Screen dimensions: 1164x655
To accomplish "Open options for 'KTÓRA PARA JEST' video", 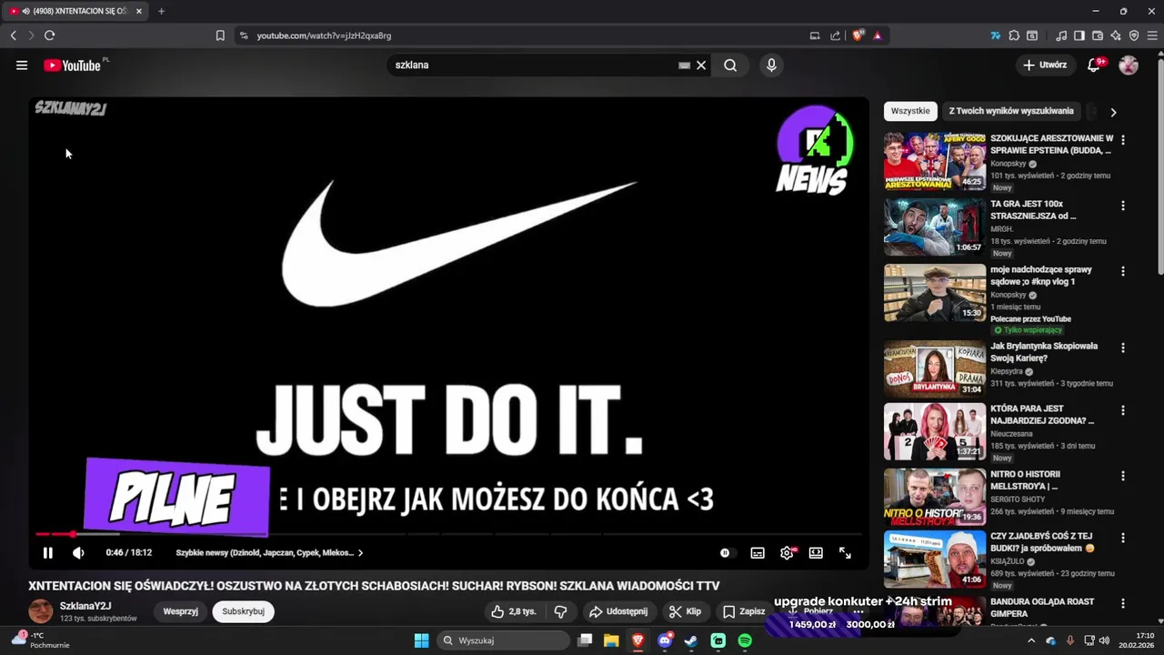I will 1123,410.
